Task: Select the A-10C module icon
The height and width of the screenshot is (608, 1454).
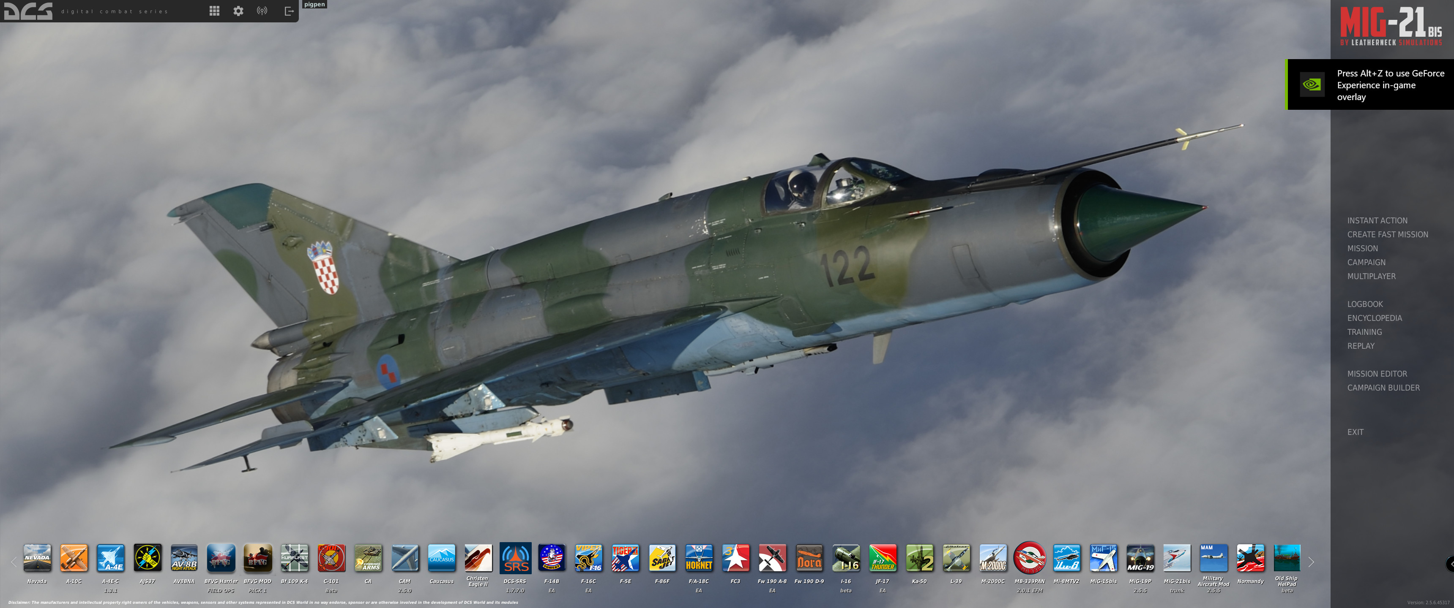Action: point(74,558)
